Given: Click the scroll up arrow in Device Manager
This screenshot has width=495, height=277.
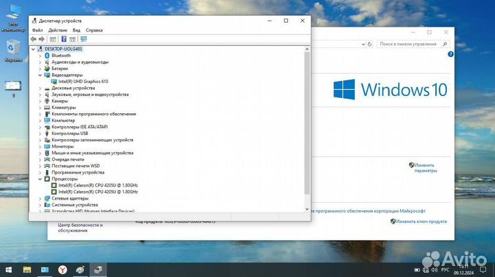Looking at the screenshot, I should 307,49.
